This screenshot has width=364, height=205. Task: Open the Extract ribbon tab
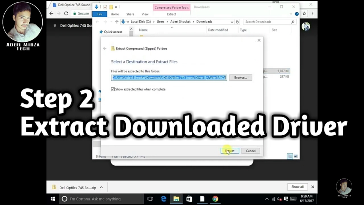[171, 14]
